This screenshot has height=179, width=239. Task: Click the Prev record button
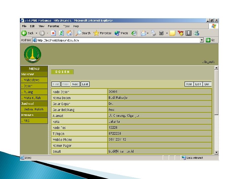pos(65,84)
